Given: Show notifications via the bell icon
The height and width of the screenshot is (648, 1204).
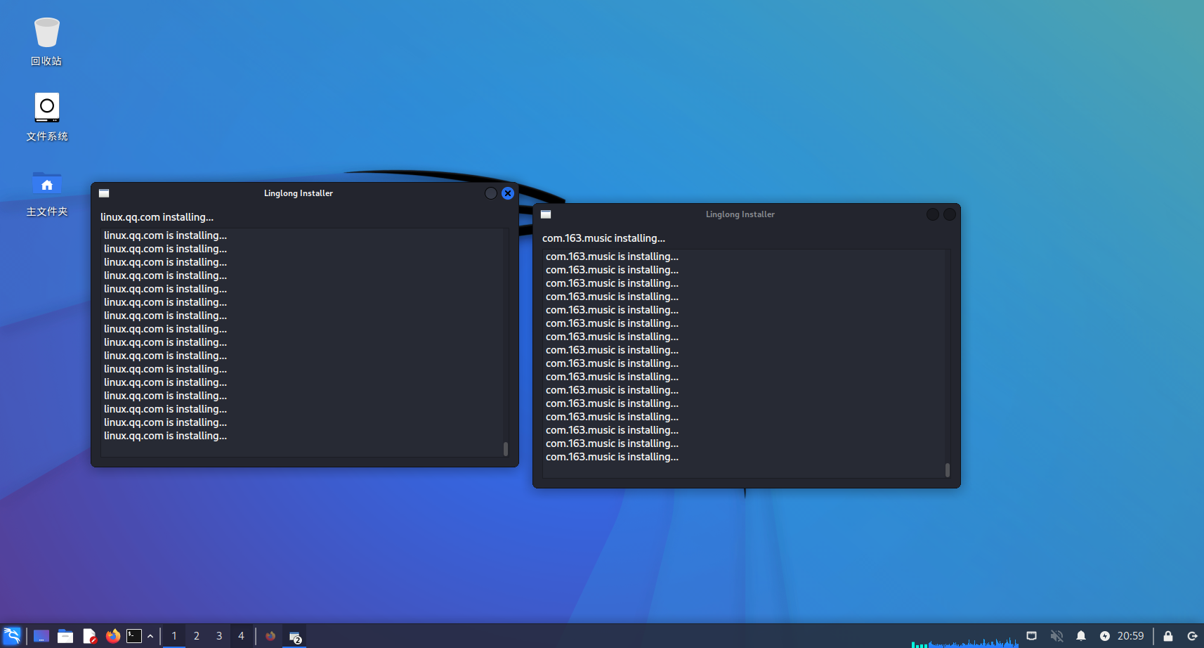Looking at the screenshot, I should click(1081, 636).
